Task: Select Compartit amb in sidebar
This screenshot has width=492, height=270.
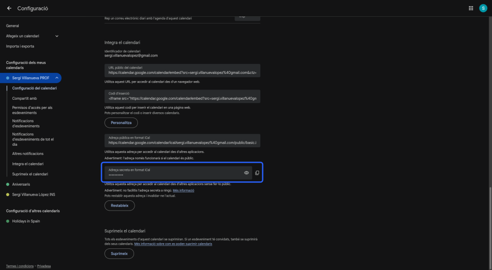Action: pyautogui.click(x=25, y=98)
